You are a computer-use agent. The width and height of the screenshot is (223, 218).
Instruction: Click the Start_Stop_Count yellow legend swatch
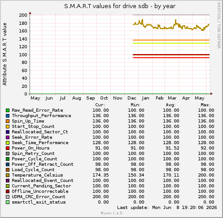pos(8,127)
